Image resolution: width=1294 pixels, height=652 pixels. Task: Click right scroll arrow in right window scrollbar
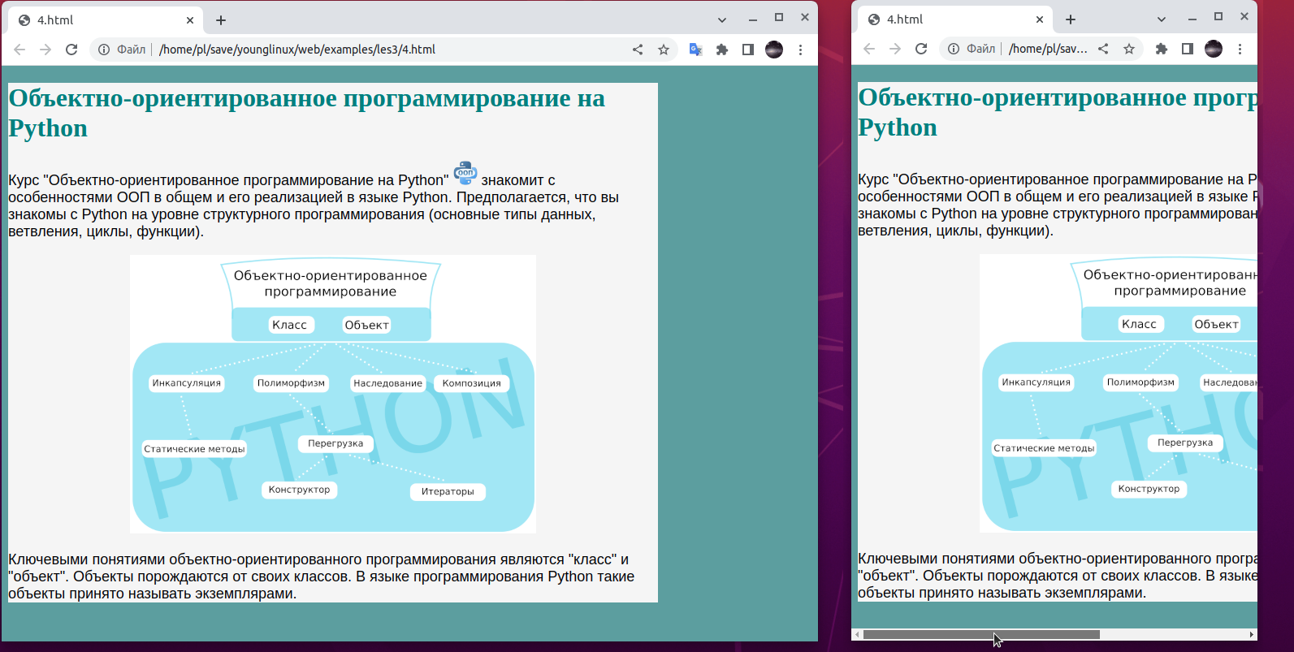[x=1252, y=635]
